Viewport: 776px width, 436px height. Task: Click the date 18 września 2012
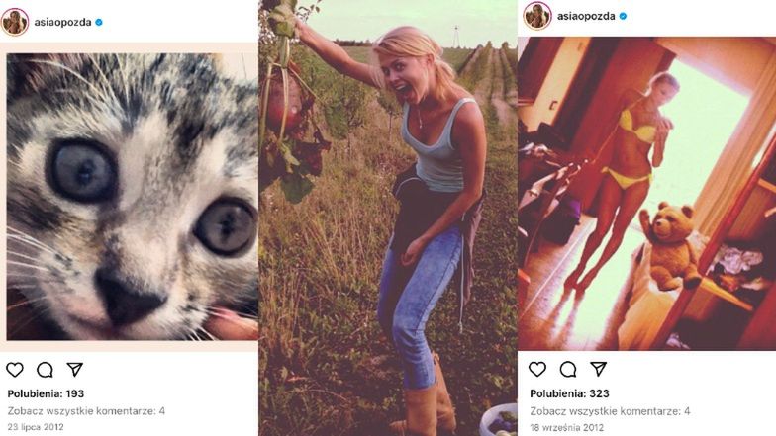tap(565, 426)
